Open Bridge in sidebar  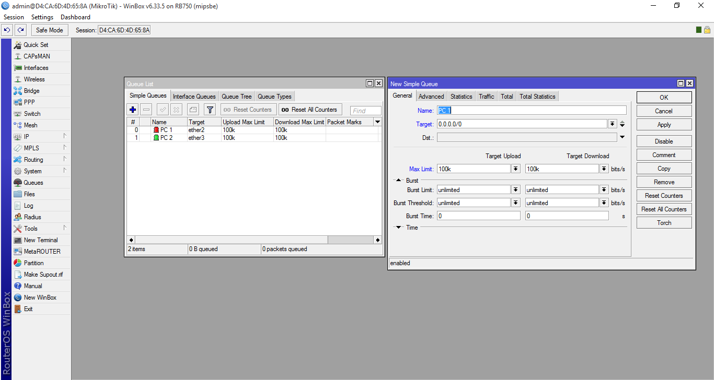[x=31, y=91]
